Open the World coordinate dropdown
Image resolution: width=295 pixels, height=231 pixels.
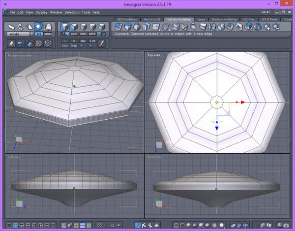[x=21, y=34]
